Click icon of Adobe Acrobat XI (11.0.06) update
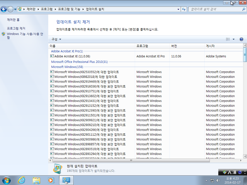The width and height of the screenshot is (247, 185). (x=52, y=56)
